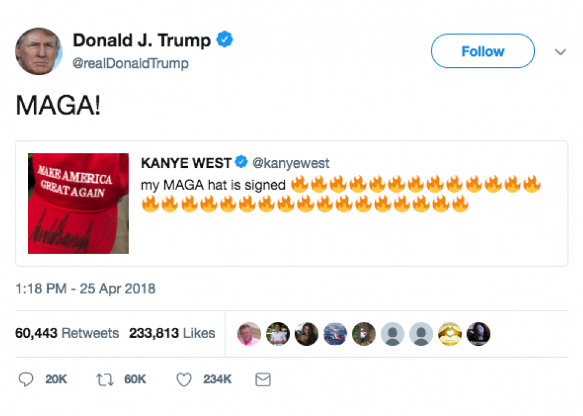The image size is (583, 416).
Task: Click the Donald J. Trump display name
Action: point(142,40)
